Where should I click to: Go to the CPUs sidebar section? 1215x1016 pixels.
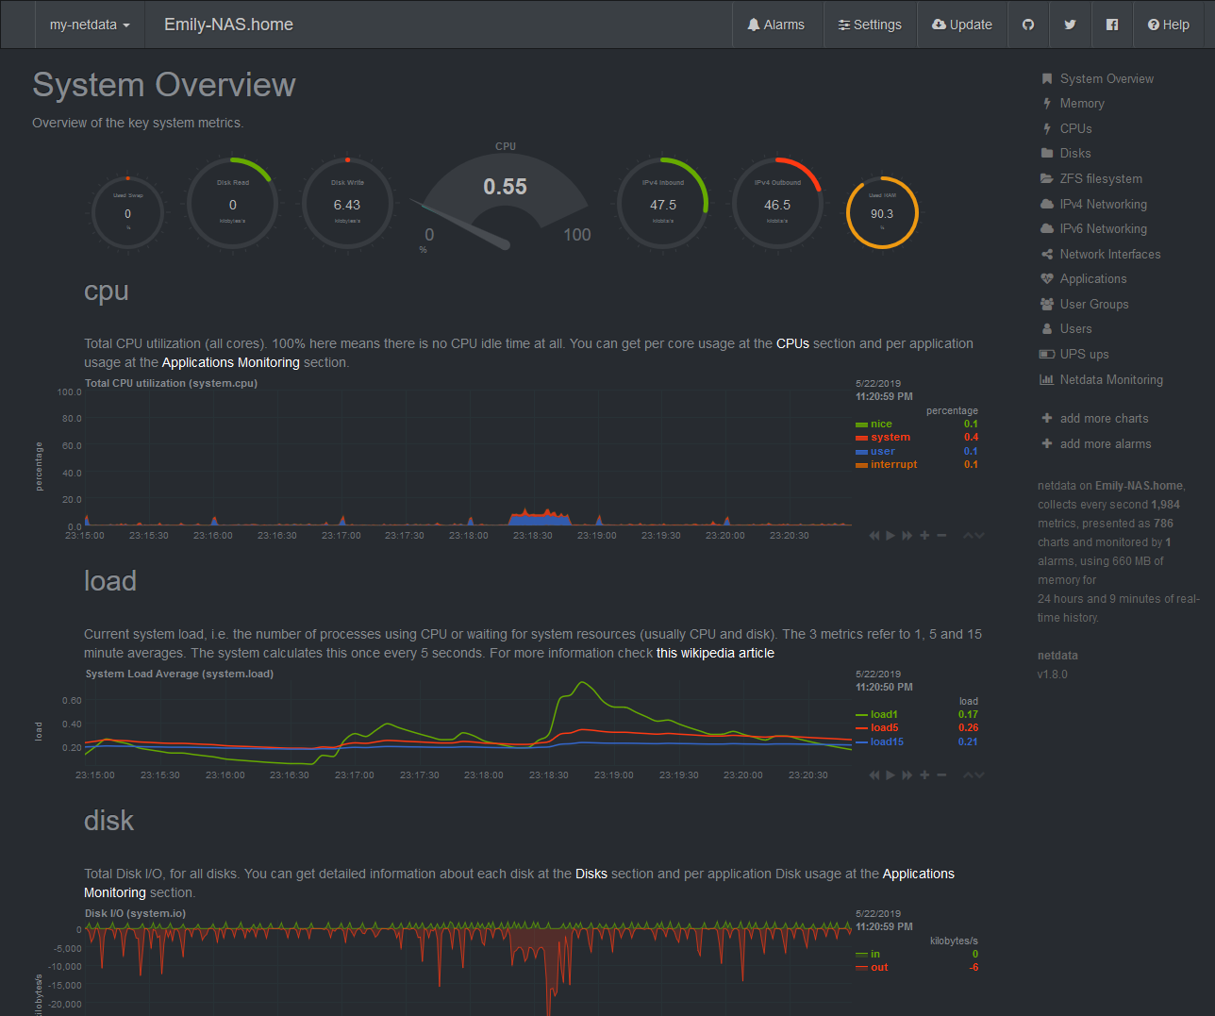click(1075, 128)
